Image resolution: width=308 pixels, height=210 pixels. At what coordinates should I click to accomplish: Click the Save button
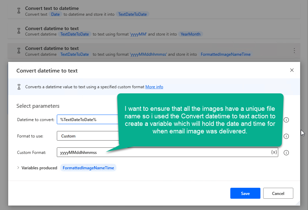(x=245, y=193)
